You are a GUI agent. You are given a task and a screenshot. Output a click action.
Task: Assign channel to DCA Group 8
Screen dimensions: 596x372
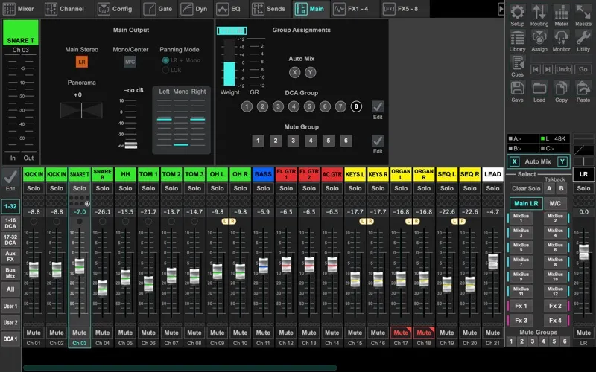pyautogui.click(x=356, y=106)
